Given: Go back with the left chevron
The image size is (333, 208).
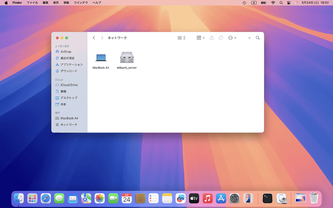Looking at the screenshot, I should 94,38.
